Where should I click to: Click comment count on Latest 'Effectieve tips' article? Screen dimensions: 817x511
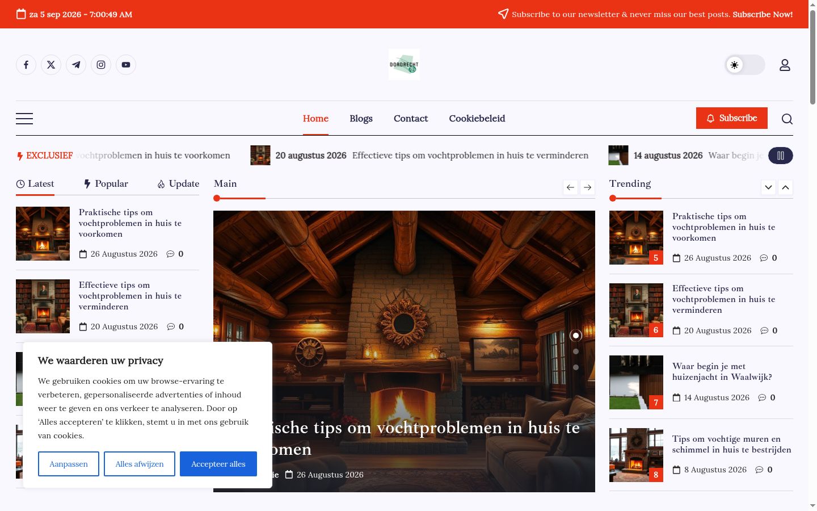click(175, 326)
